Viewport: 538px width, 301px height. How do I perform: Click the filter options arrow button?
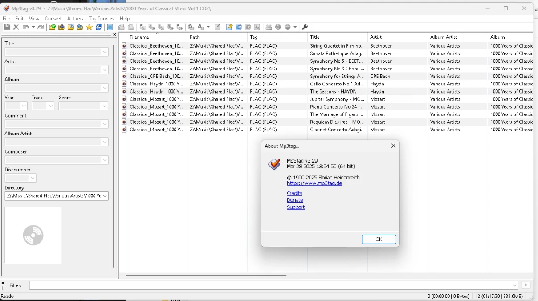click(x=526, y=285)
